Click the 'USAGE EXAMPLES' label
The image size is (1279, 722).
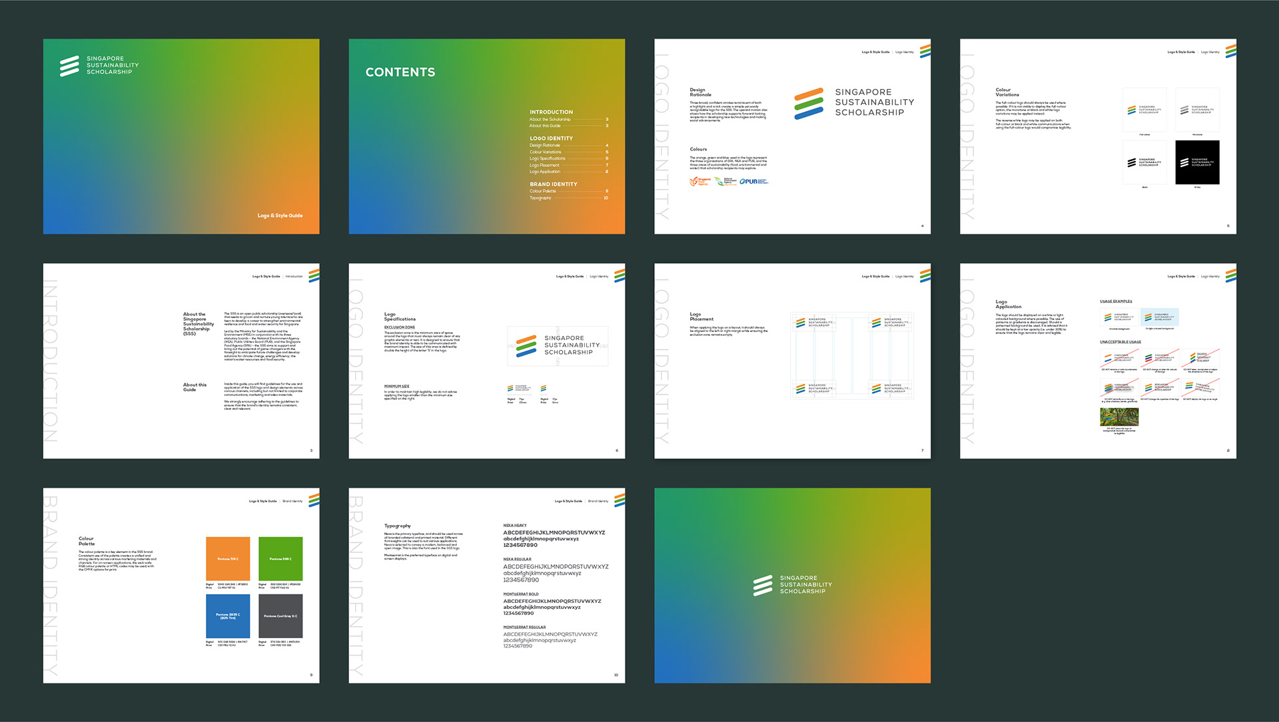pos(1116,301)
